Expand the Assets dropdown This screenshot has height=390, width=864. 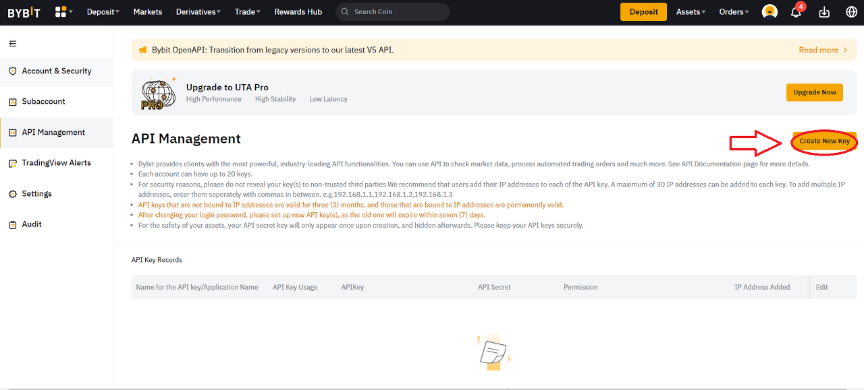pyautogui.click(x=691, y=11)
